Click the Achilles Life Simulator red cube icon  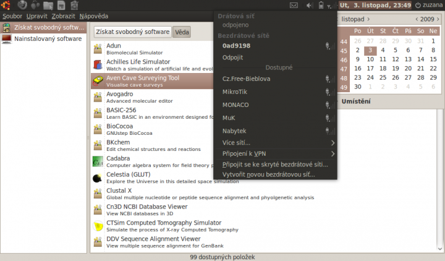(98, 65)
